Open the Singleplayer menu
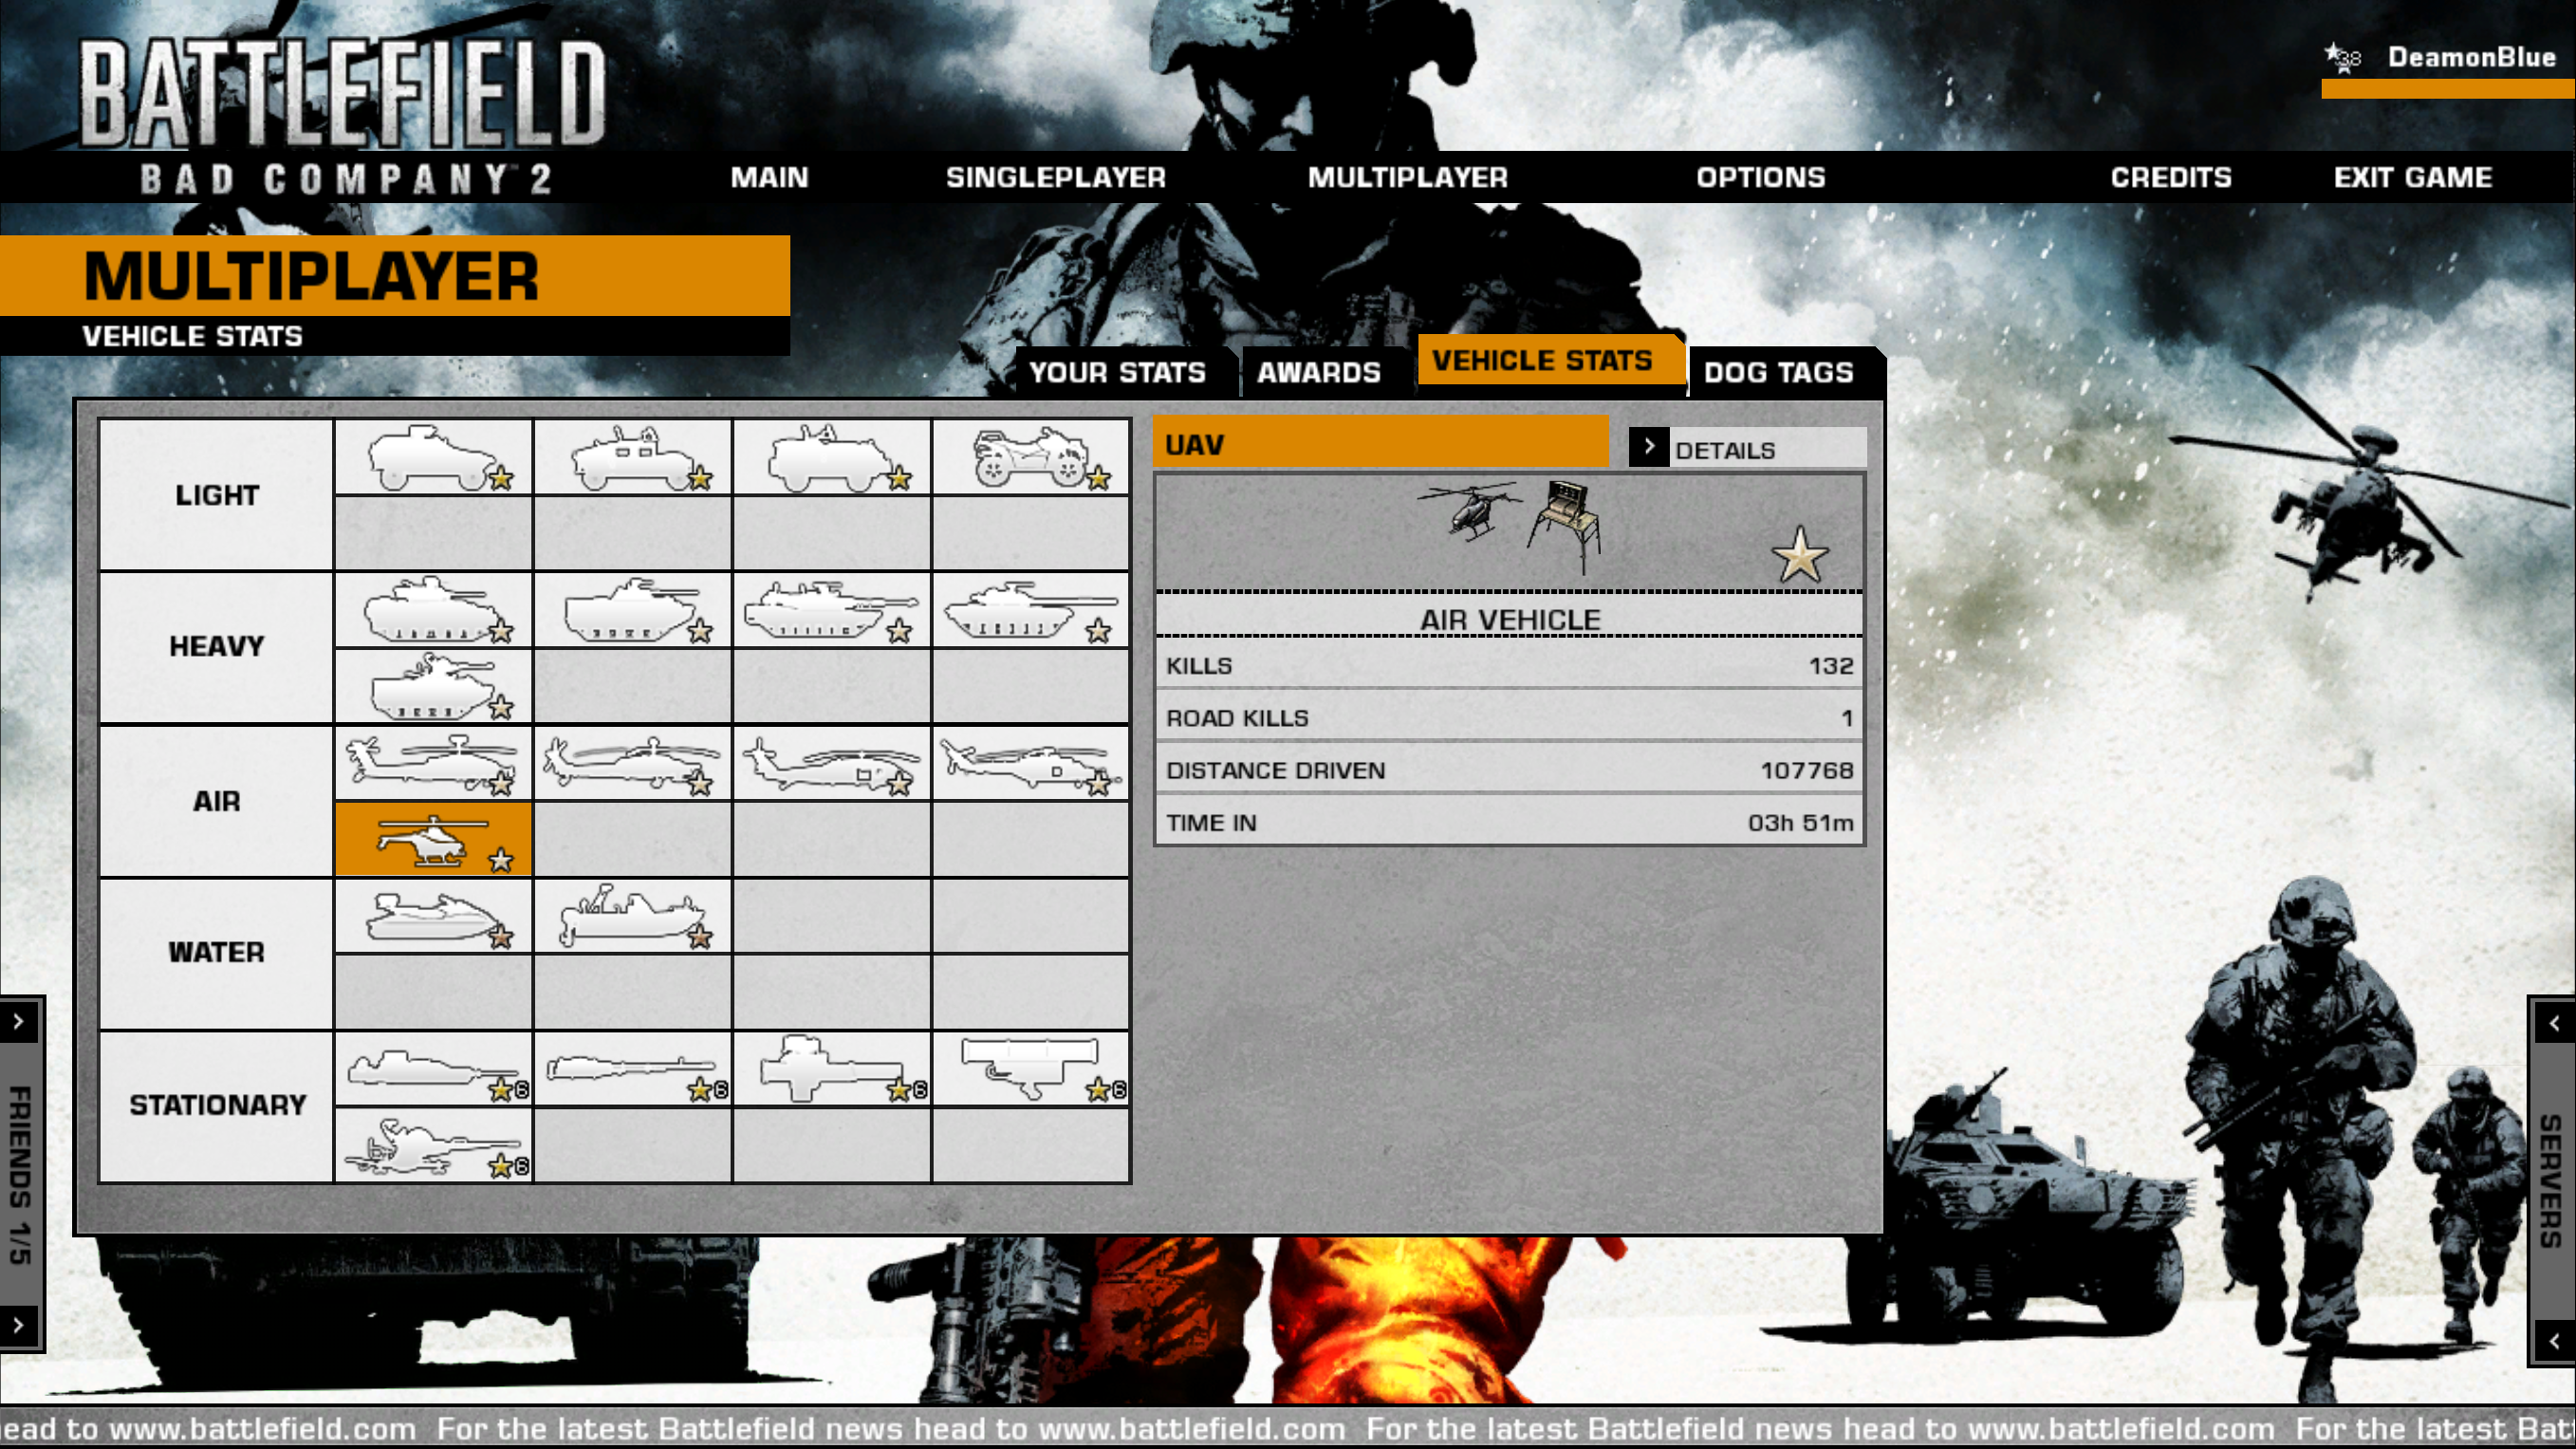This screenshot has height=1449, width=2576. pyautogui.click(x=1056, y=177)
